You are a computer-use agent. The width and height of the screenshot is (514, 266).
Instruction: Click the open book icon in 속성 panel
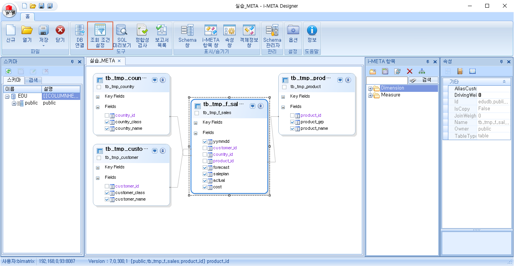tap(473, 71)
